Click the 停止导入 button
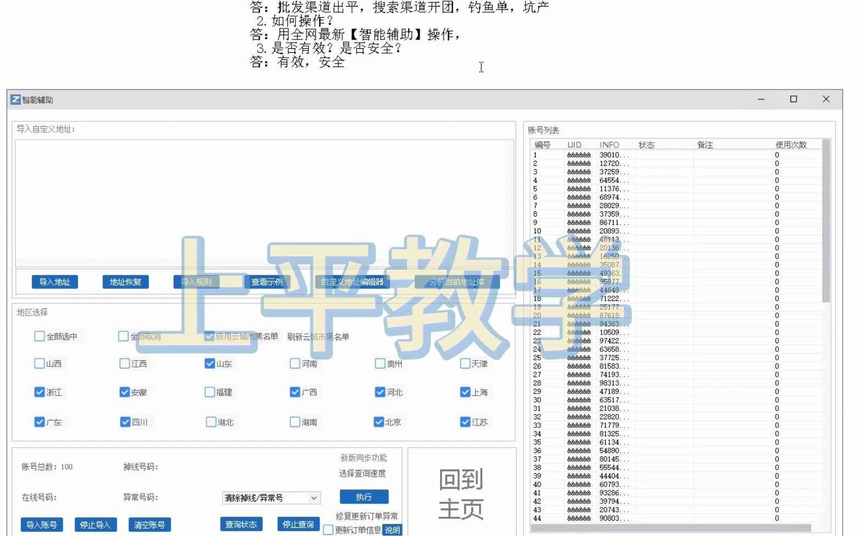 click(x=95, y=524)
